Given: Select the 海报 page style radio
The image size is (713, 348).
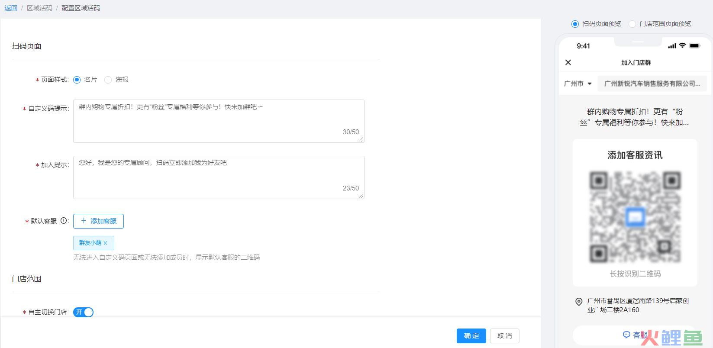Looking at the screenshot, I should point(108,80).
